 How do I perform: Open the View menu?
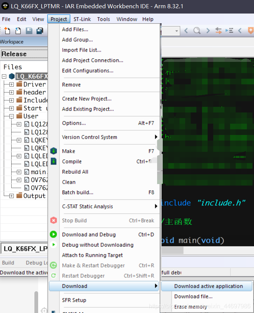click(x=38, y=19)
